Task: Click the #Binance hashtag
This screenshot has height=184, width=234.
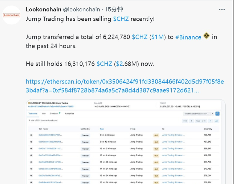Action: 188,37
